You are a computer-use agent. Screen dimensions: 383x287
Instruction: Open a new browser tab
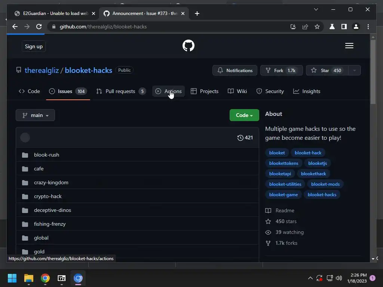197,13
